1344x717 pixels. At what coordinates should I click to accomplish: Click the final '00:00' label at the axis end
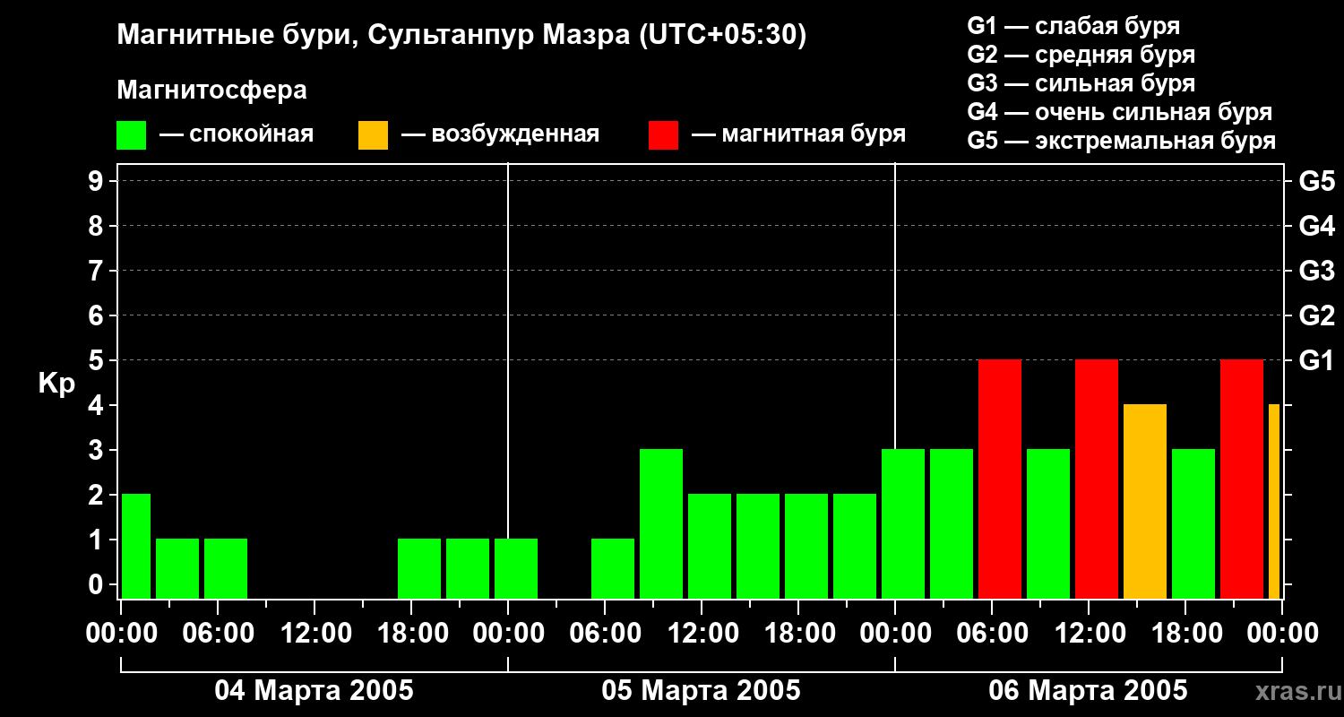[1282, 633]
